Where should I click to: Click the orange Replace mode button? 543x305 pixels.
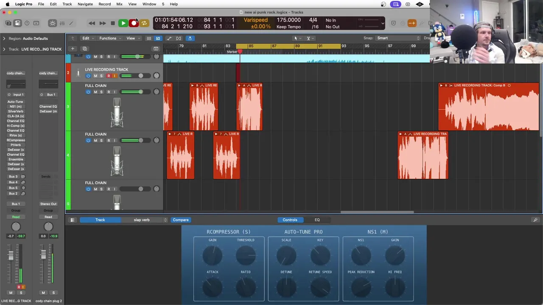click(411, 23)
